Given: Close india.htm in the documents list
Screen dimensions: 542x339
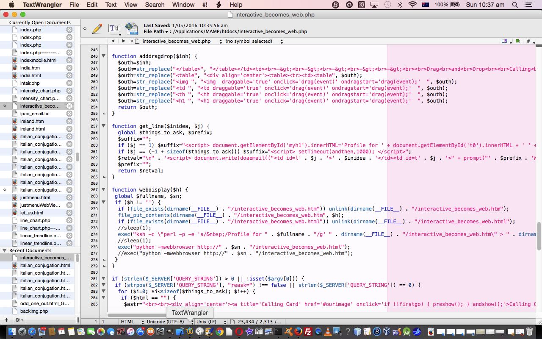Looking at the screenshot, I should [69, 68].
